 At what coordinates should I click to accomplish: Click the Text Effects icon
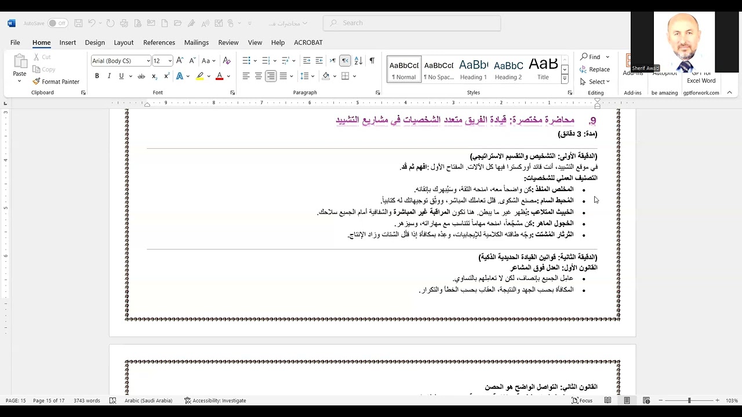click(x=180, y=76)
